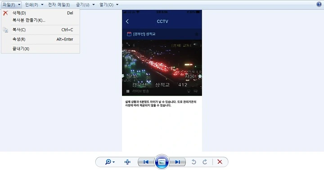Image resolution: width=324 pixels, height=170 pixels.
Task: Click the fit to actual size icon
Action: [x=127, y=162]
